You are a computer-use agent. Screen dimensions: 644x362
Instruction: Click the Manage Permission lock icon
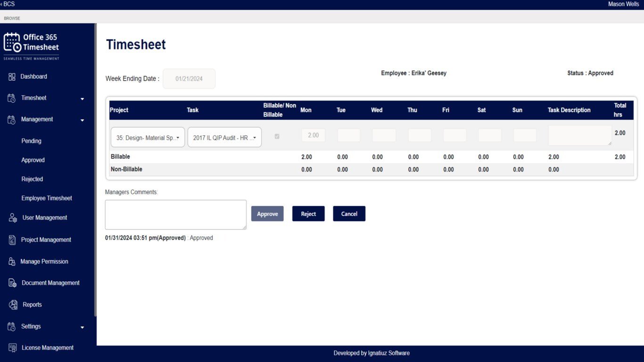tap(12, 262)
